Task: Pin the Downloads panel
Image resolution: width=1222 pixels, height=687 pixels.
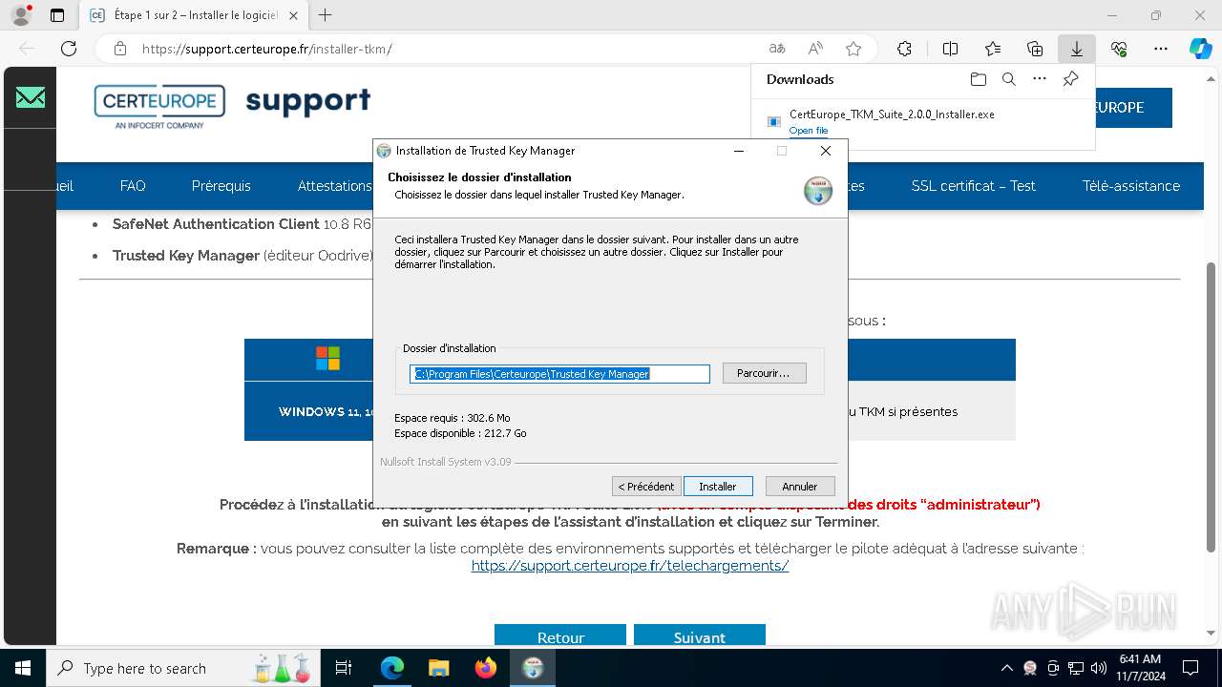Action: 1070,79
